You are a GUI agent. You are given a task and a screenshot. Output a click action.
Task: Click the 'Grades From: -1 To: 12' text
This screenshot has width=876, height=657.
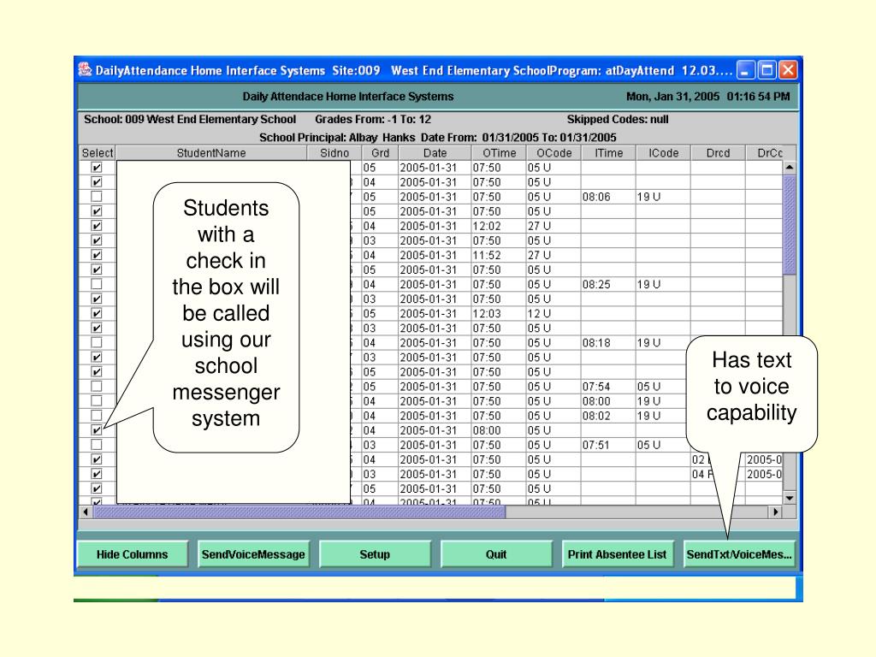[373, 119]
